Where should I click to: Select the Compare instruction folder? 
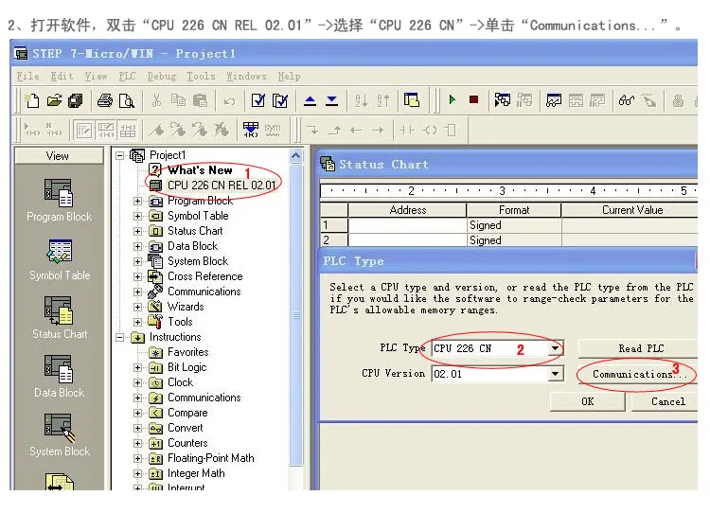(x=187, y=413)
